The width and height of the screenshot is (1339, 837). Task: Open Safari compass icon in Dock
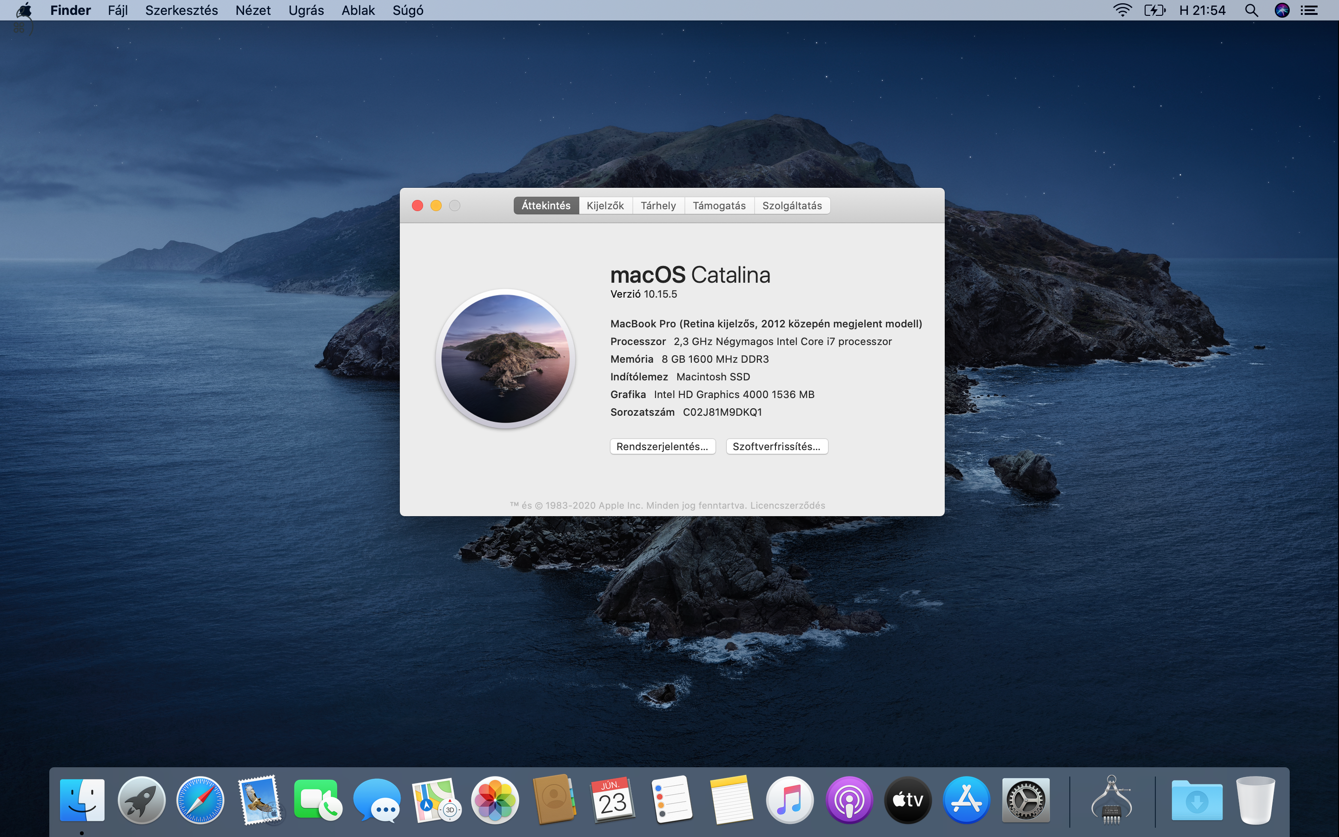click(200, 800)
